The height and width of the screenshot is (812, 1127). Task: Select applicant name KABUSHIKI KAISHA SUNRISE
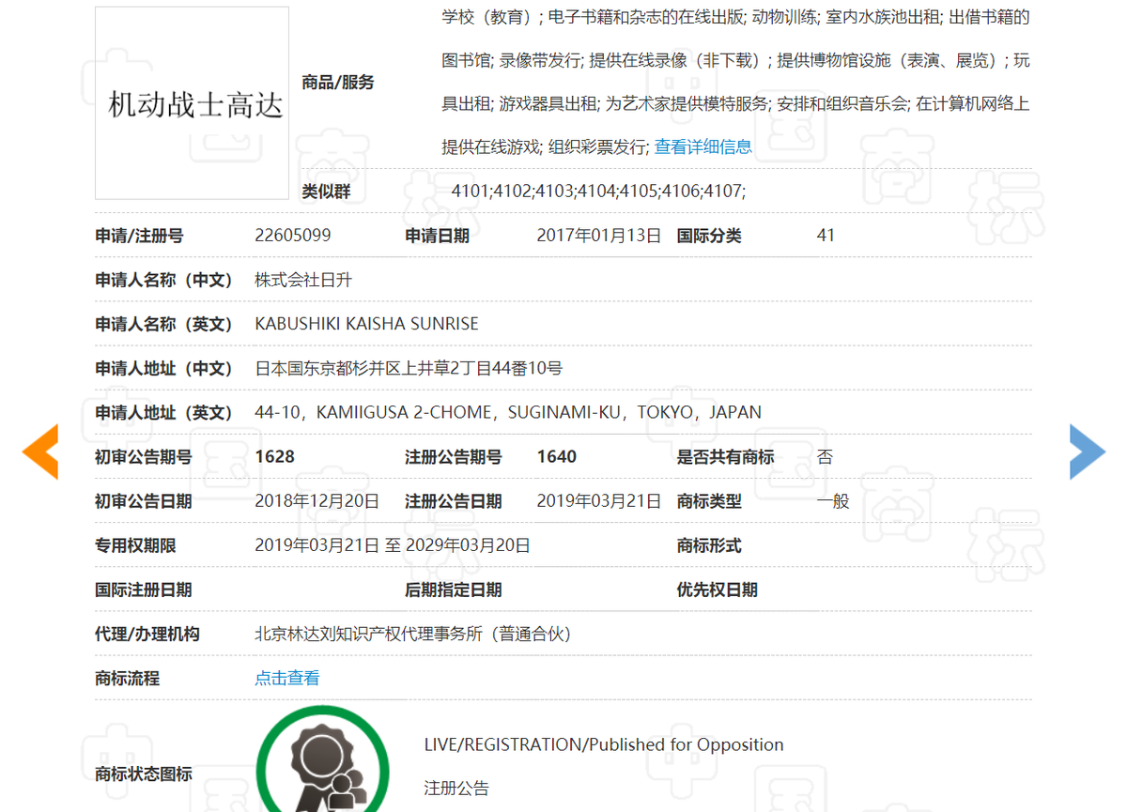click(x=366, y=324)
